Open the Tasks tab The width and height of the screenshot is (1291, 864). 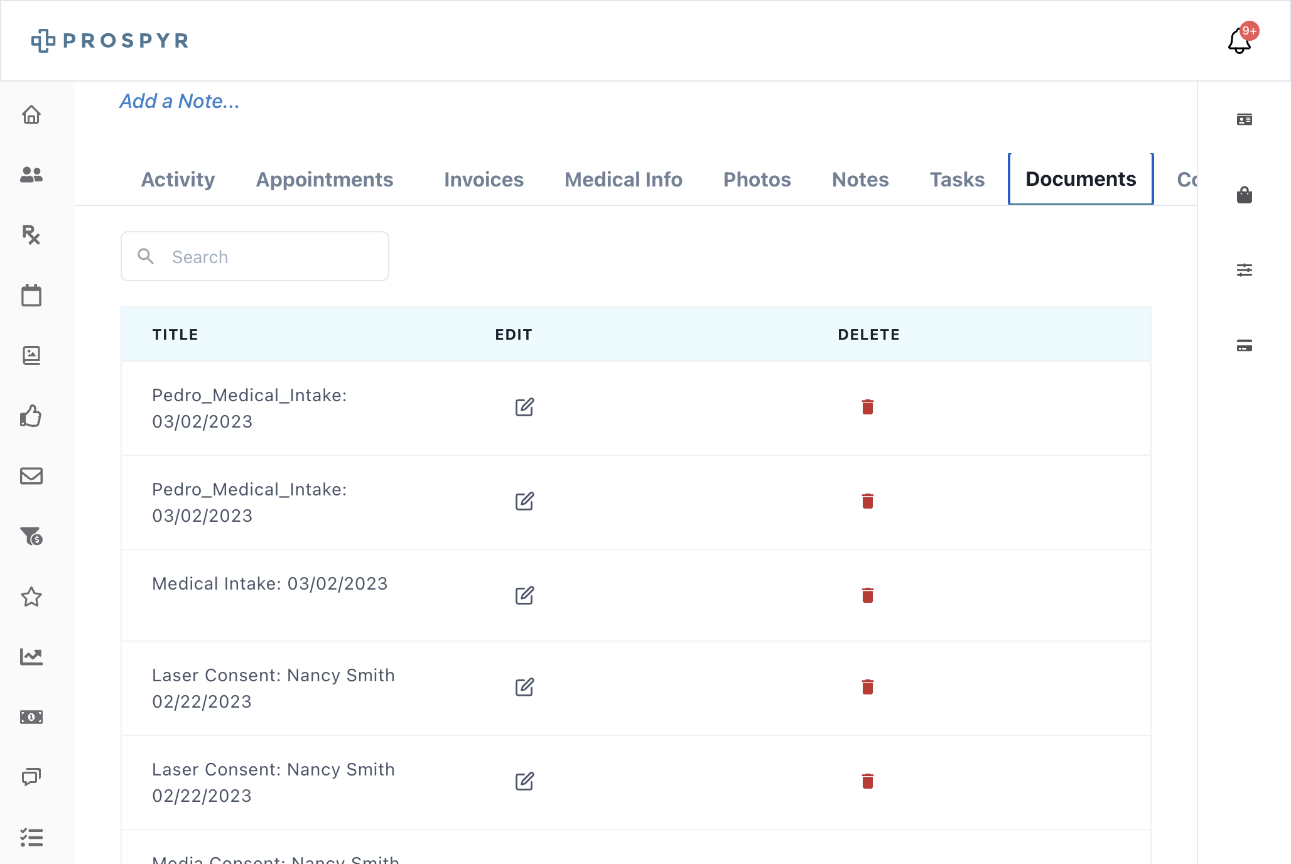[x=957, y=180]
